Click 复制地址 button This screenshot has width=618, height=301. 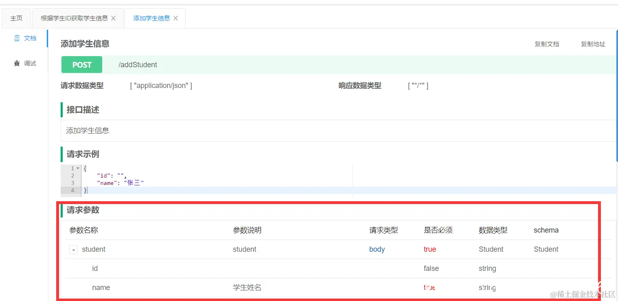pos(593,44)
